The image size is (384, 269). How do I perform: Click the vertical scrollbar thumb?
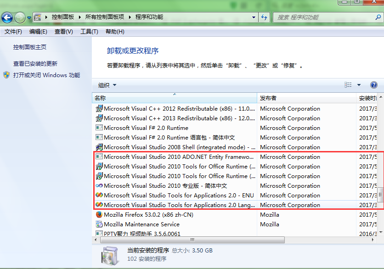(x=380, y=195)
